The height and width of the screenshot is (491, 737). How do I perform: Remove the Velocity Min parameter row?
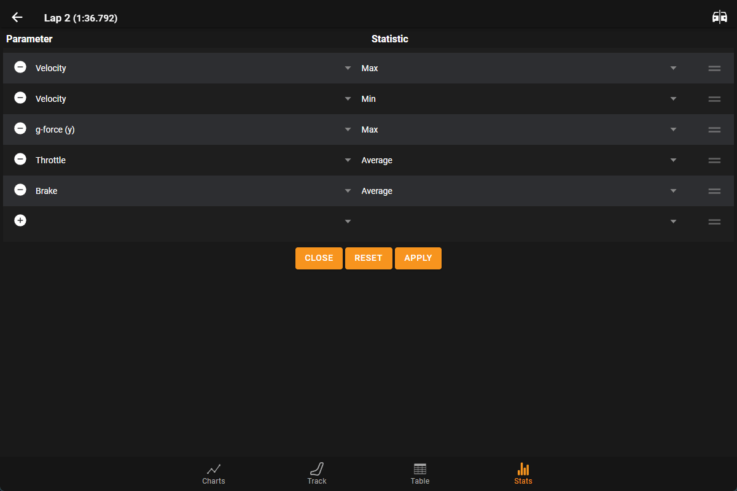[x=20, y=98]
